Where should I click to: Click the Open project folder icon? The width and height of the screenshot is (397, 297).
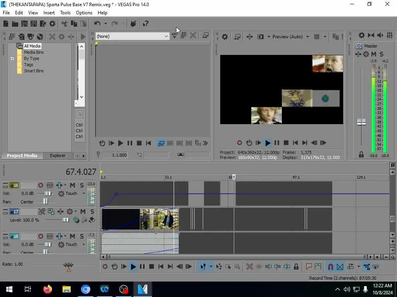[15, 24]
